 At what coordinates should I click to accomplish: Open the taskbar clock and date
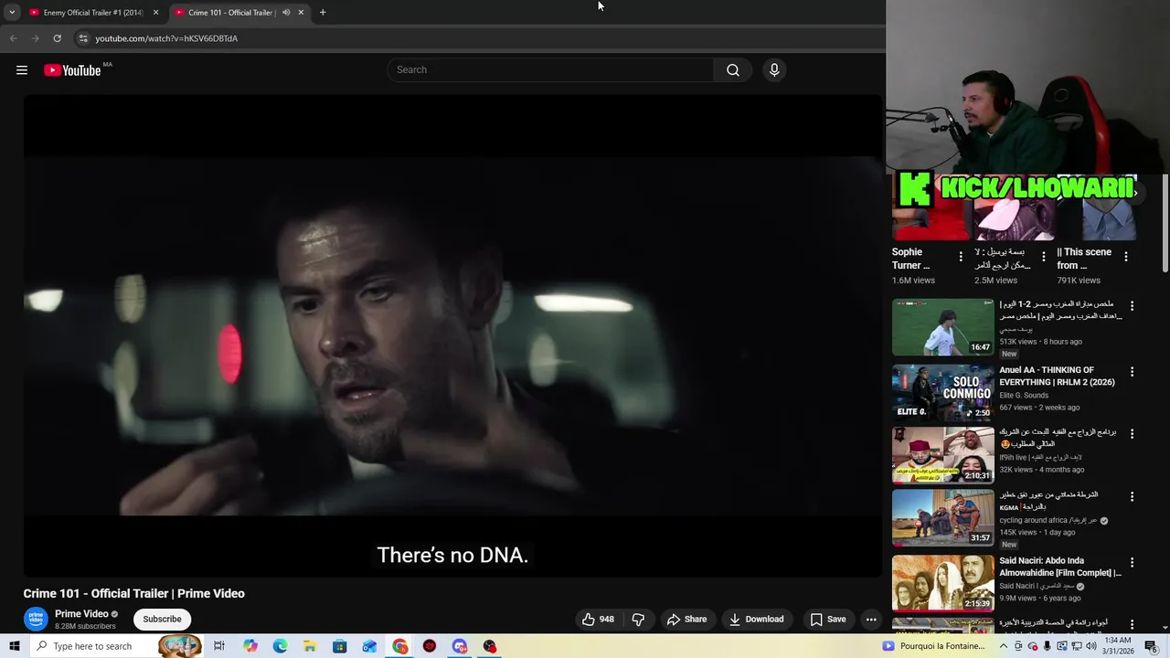tap(1117, 646)
